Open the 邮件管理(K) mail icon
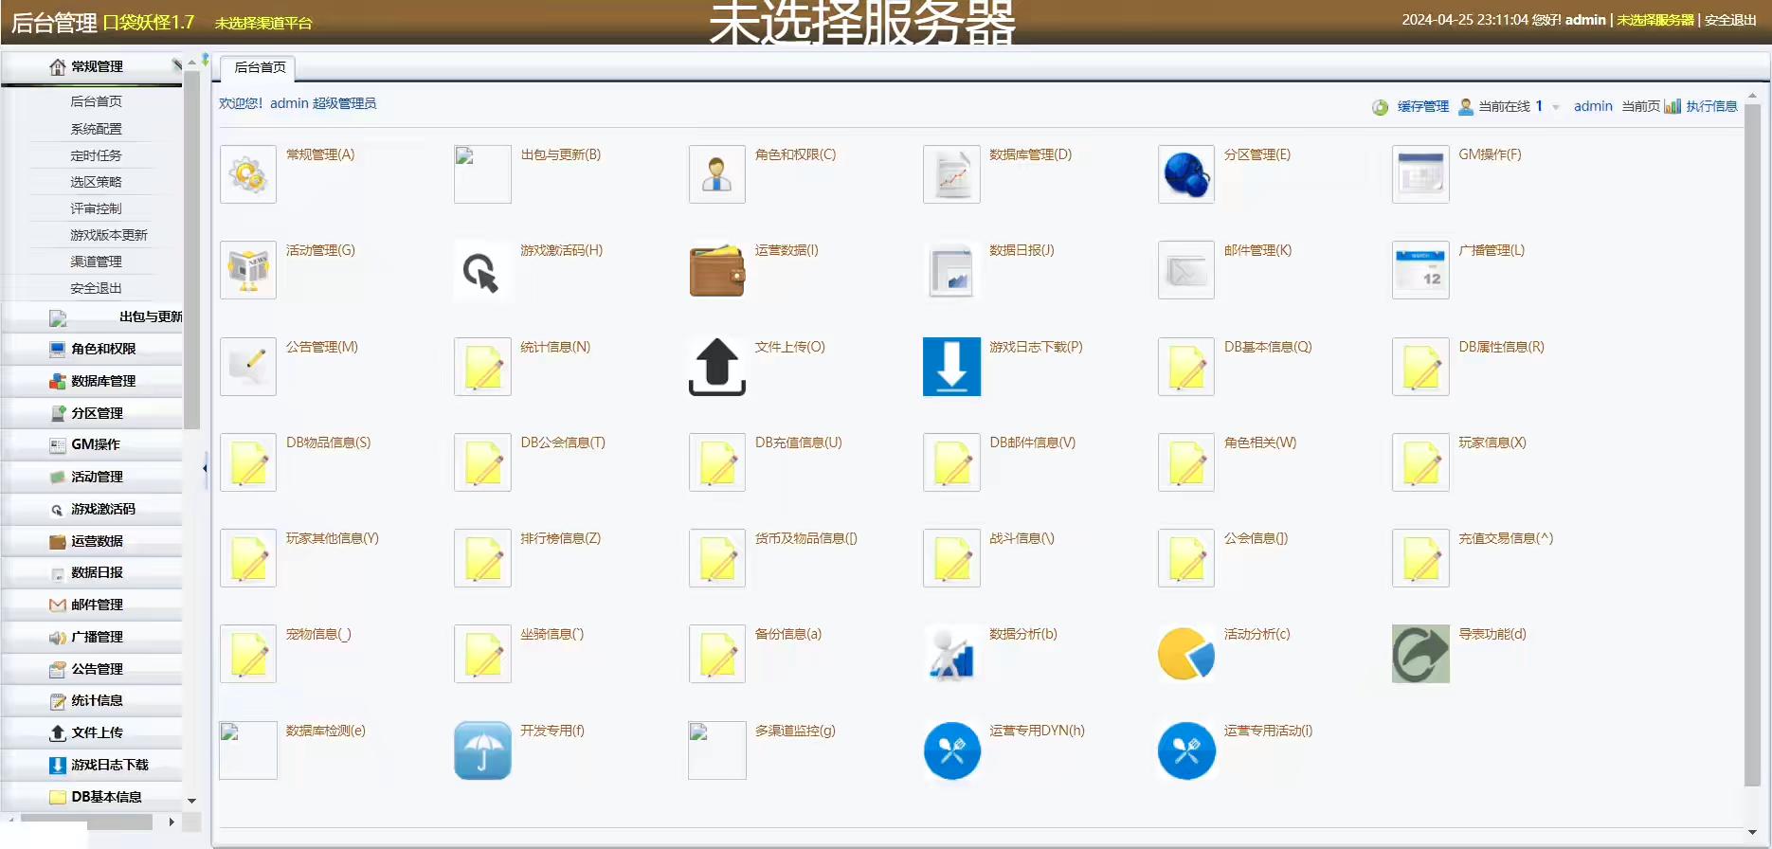This screenshot has width=1772, height=849. pos(1186,270)
